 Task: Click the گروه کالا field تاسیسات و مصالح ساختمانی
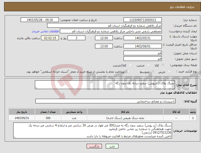[105, 101]
